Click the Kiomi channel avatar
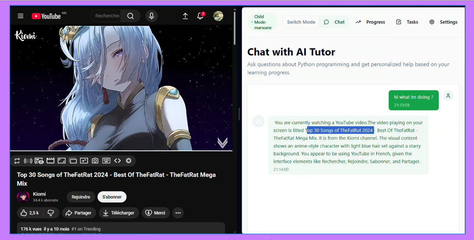 (x=23, y=197)
